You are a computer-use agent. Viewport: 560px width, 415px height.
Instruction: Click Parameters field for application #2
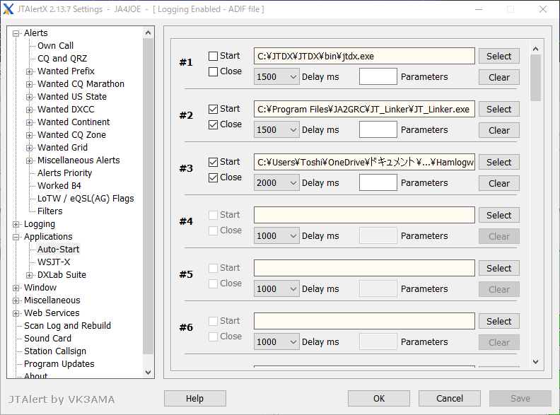pyautogui.click(x=378, y=129)
